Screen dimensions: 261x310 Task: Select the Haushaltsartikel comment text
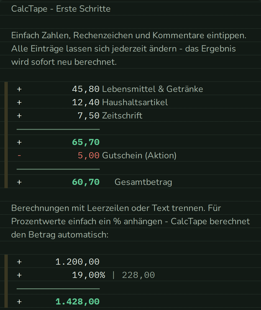pos(135,102)
